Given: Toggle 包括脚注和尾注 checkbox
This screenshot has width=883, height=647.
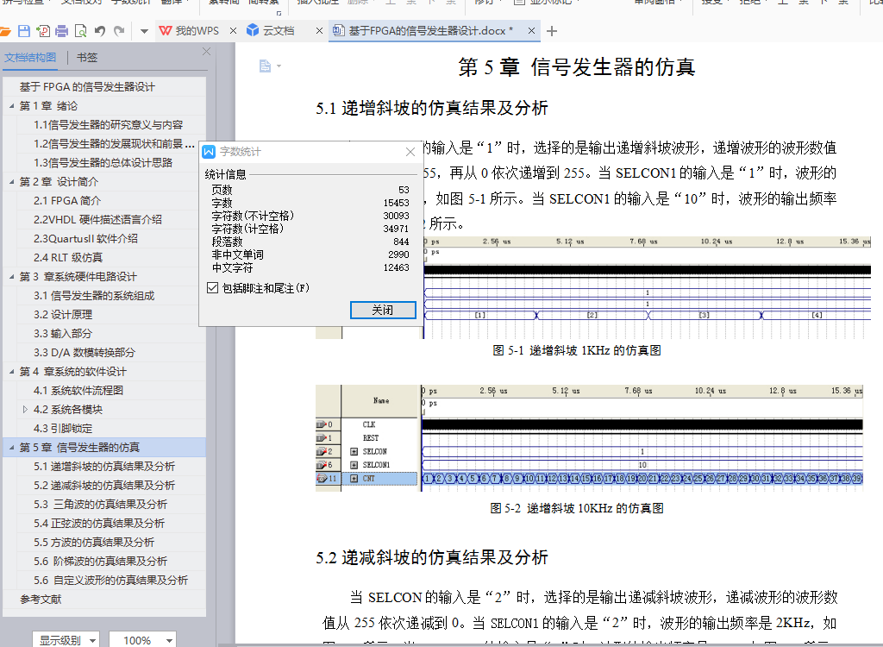Looking at the screenshot, I should click(213, 288).
